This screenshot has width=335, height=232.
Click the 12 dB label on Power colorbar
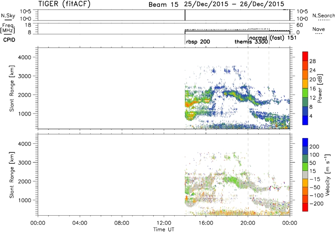tap(312, 98)
